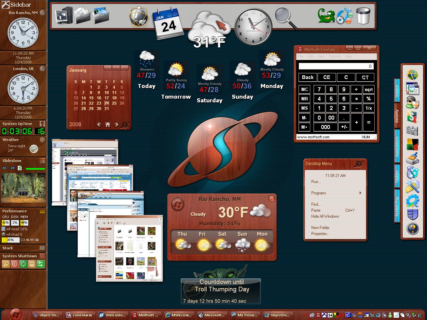This screenshot has width=427, height=320.
Task: Open ZoneAlarm from the taskbar
Action: (x=79, y=315)
